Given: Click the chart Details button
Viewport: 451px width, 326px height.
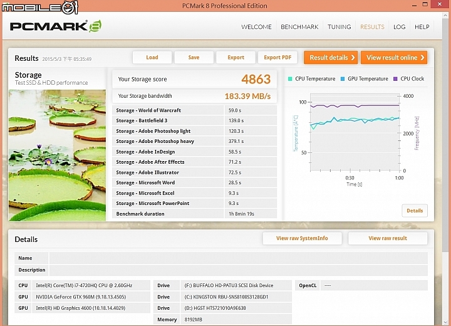Looking at the screenshot, I should point(415,211).
